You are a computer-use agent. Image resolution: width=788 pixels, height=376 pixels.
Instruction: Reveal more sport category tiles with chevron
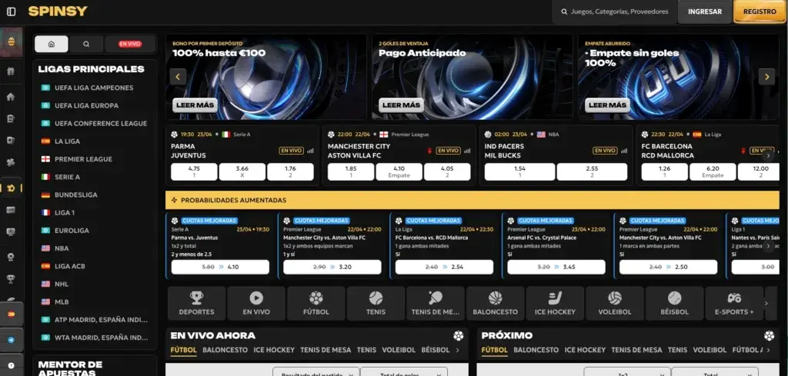766,303
